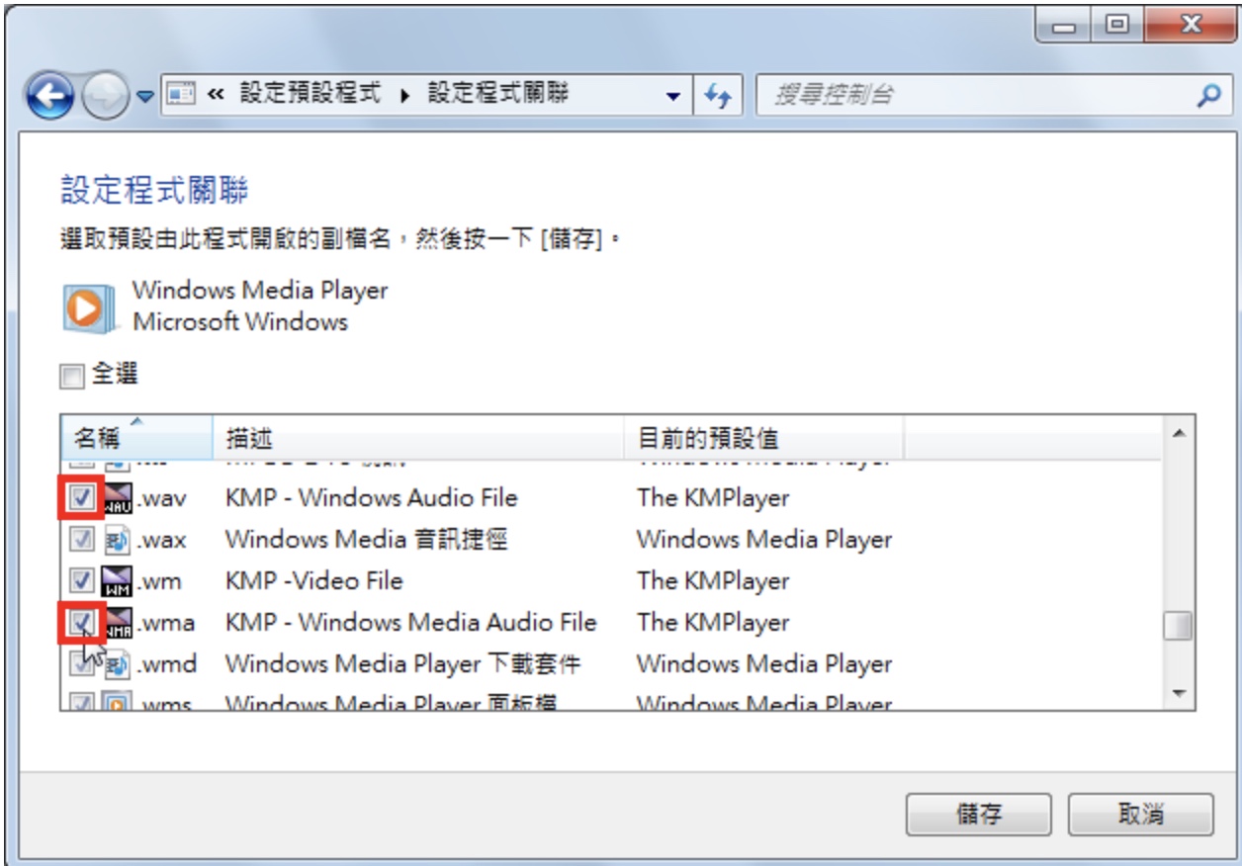Click the list scrollbar down arrow
This screenshot has height=866, width=1242.
(1178, 694)
